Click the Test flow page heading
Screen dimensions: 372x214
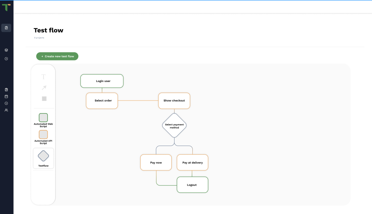click(x=48, y=30)
